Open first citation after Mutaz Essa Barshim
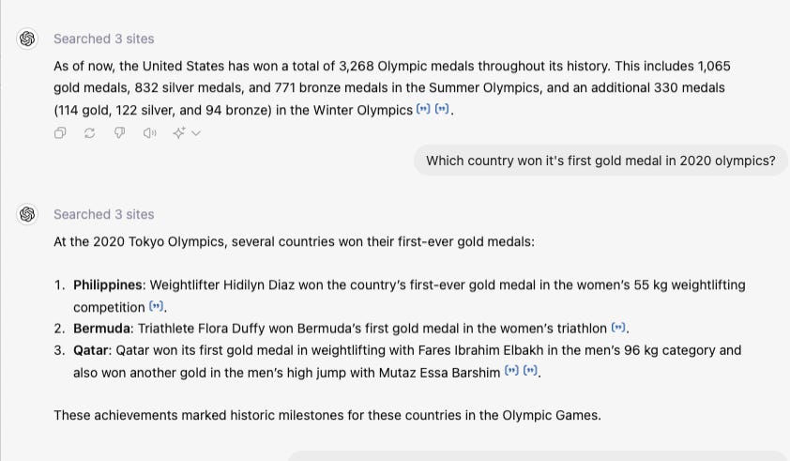Viewport: 790px width, 461px height. (x=511, y=371)
